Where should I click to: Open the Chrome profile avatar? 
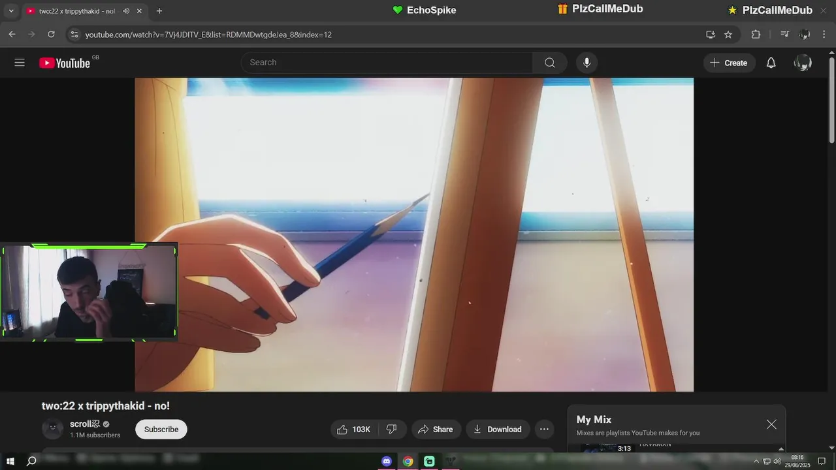tap(805, 35)
